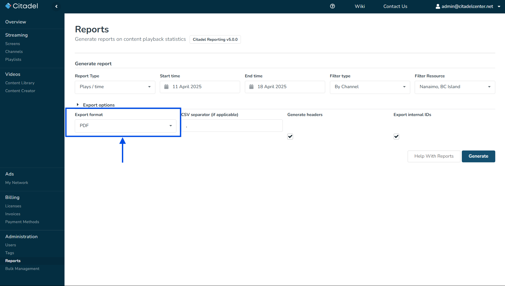
Task: Open the account menu caret
Action: pyautogui.click(x=499, y=7)
